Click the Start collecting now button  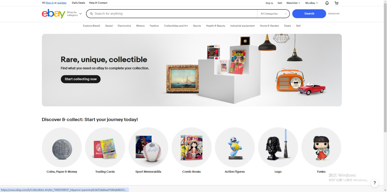[x=81, y=79]
